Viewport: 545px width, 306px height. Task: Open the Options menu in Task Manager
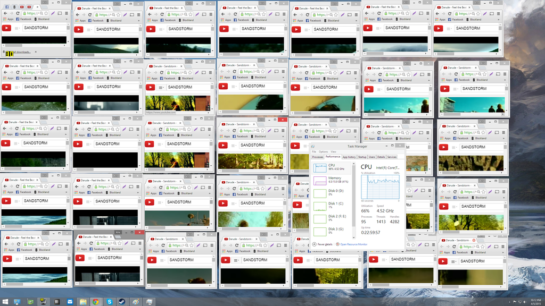(324, 152)
